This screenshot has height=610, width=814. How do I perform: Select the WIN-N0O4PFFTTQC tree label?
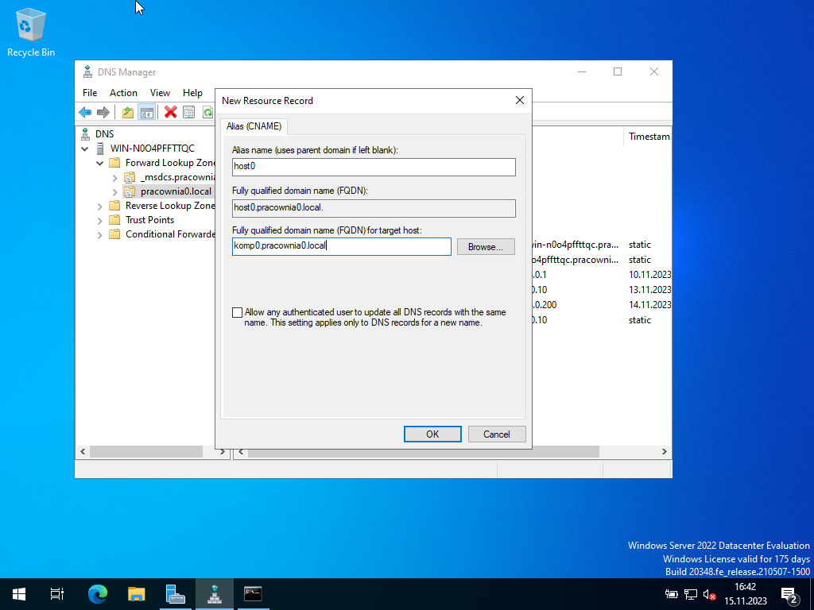click(x=153, y=149)
